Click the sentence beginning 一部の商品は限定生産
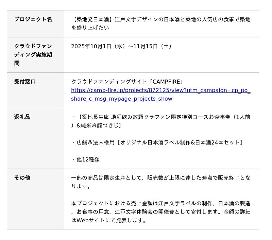The width and height of the screenshot is (272, 240). 160,178
